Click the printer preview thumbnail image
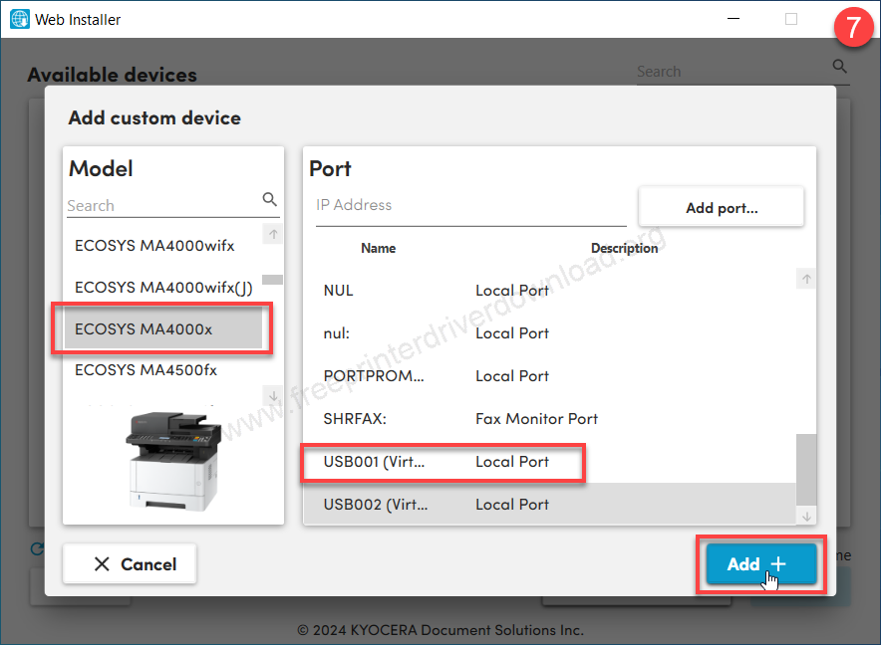The width and height of the screenshot is (881, 645). 173,461
